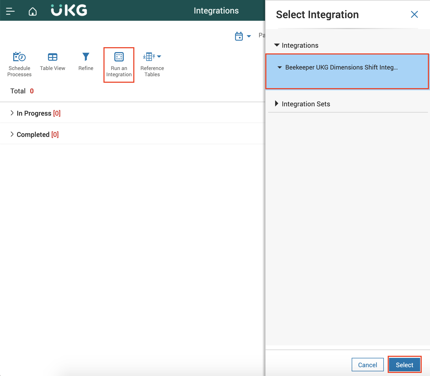
Task: Click Run an Integration
Action: (119, 65)
